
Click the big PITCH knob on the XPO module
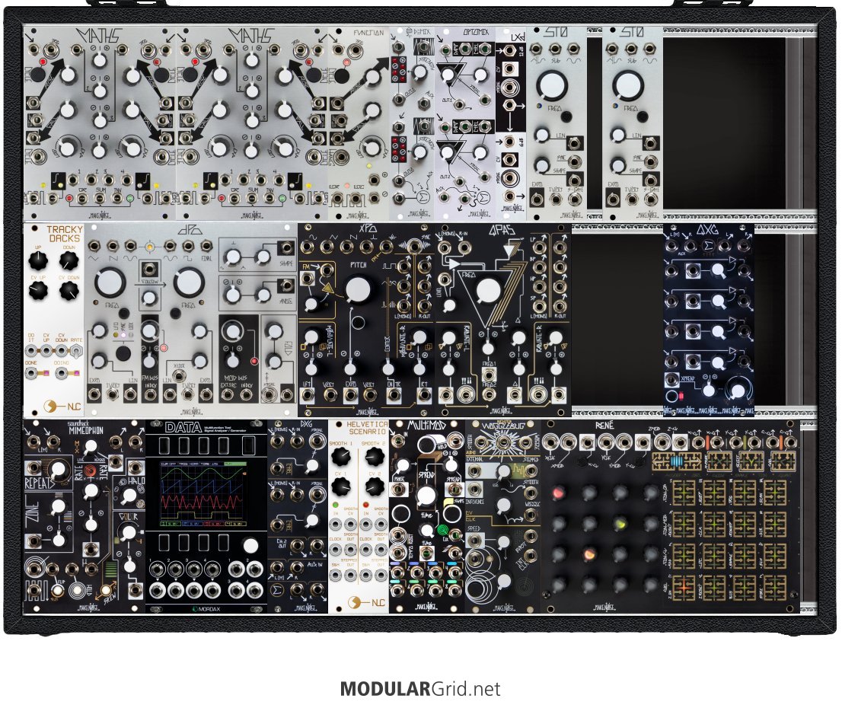(358, 289)
